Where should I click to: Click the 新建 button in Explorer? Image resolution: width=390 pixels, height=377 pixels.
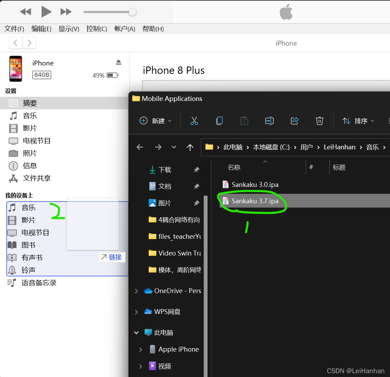155,121
